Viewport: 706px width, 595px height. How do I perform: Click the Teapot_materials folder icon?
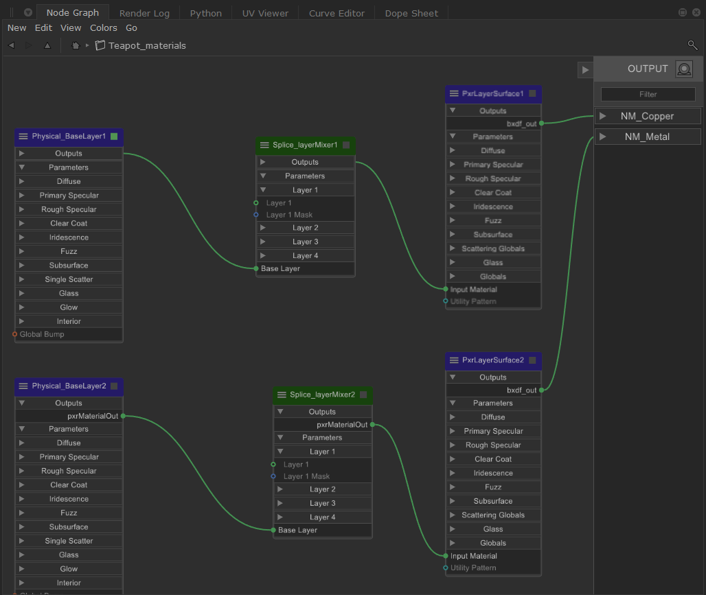100,45
